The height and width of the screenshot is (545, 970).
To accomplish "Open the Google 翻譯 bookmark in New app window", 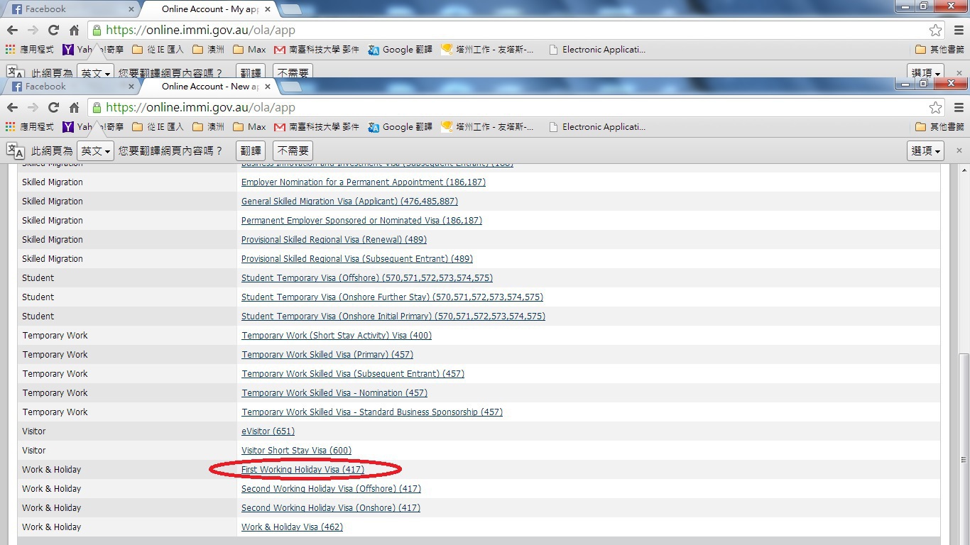I will (400, 127).
